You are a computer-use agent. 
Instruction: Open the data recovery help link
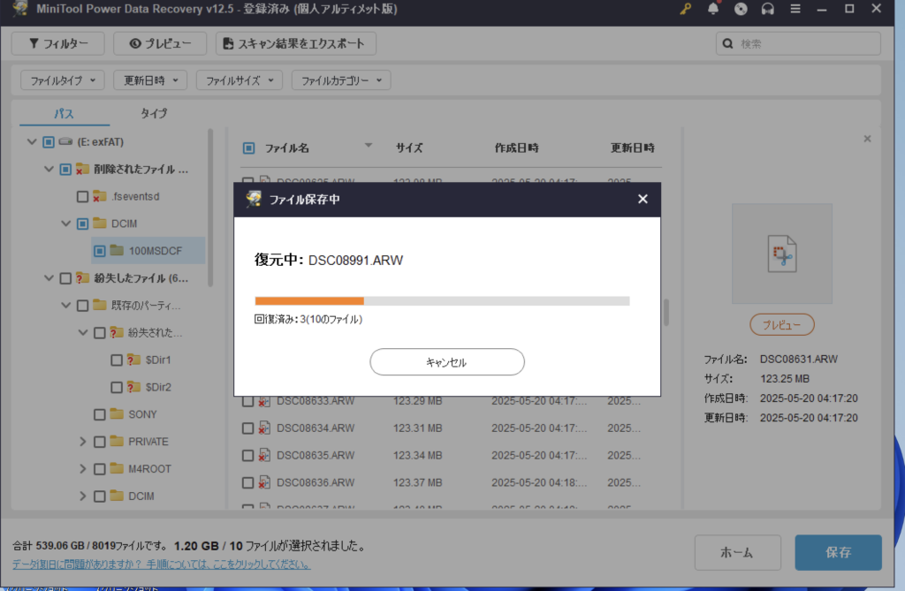[x=162, y=564]
